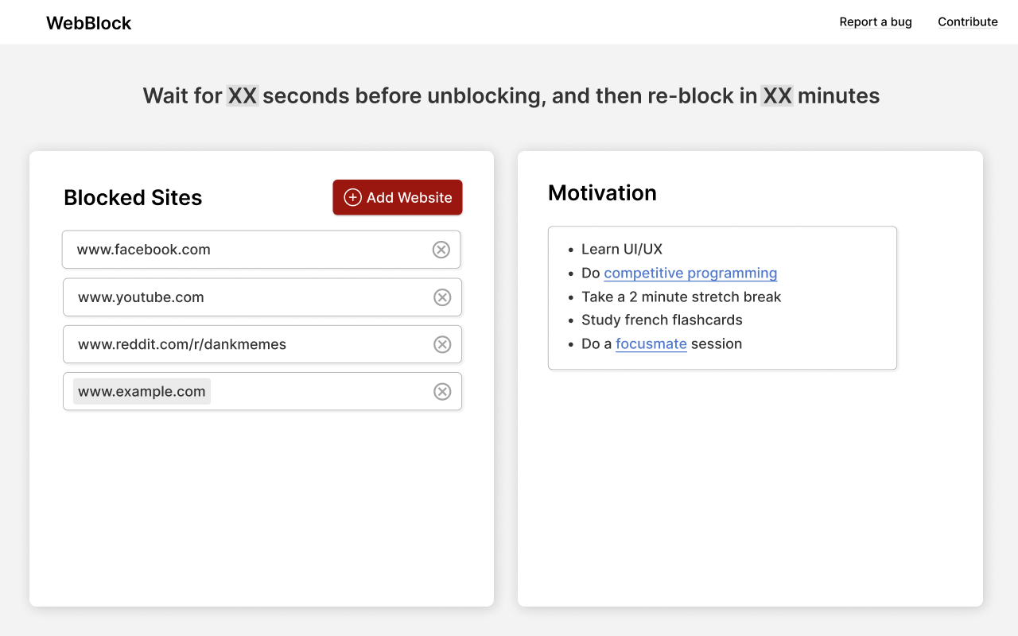
Task: Remove www.youtube.com from blocked sites
Action: [442, 297]
